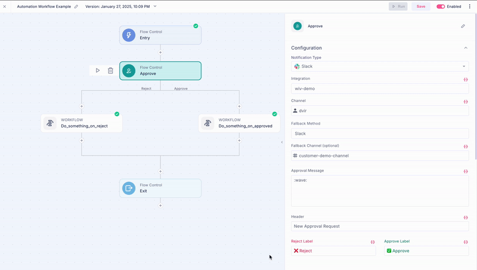Edit the Approve step name pencil icon
The width and height of the screenshot is (477, 270).
[463, 26]
